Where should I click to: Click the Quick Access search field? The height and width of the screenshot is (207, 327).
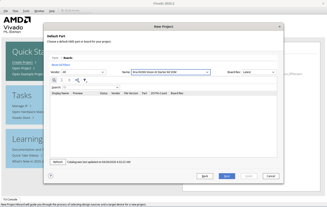pyautogui.click(x=76, y=11)
